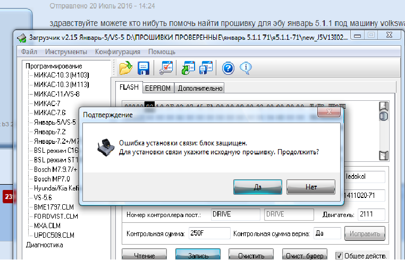Select the VS-5.6 tree entry

(43, 197)
